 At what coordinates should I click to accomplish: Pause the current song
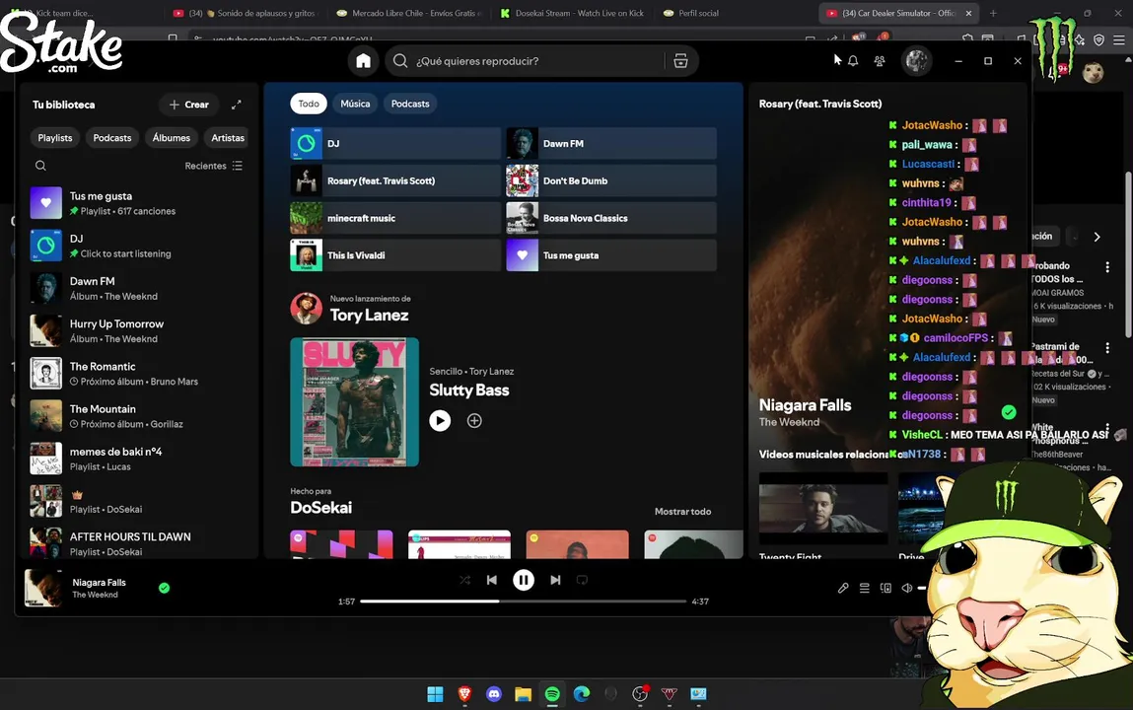524,580
